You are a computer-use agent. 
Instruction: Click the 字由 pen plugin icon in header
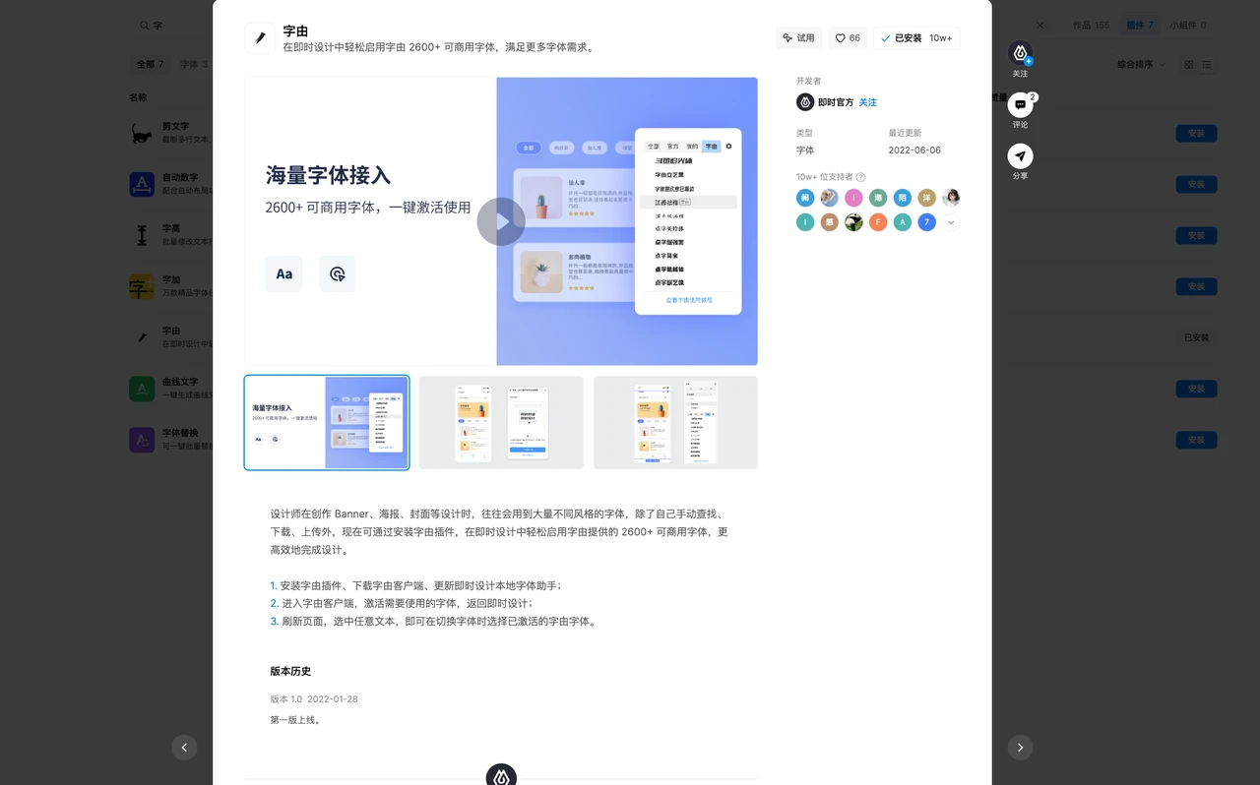(x=260, y=38)
